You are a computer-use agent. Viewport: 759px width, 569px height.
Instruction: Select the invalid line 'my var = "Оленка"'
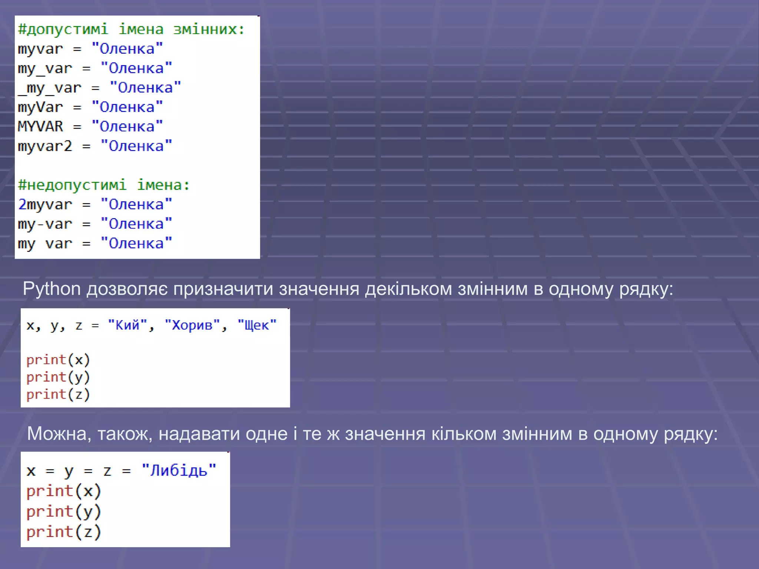[95, 244]
